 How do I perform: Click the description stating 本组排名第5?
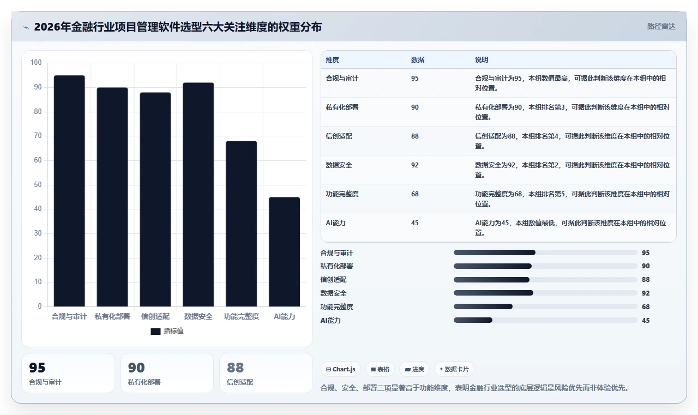pyautogui.click(x=573, y=199)
